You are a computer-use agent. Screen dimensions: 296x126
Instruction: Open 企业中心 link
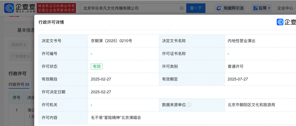pos(285,8)
